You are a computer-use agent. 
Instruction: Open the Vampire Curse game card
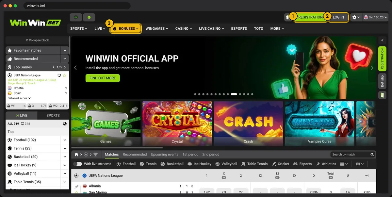click(319, 123)
